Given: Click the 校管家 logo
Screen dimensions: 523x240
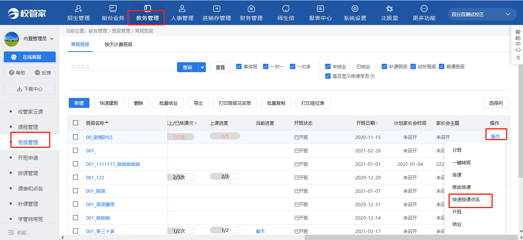Looking at the screenshot, I should (x=27, y=13).
